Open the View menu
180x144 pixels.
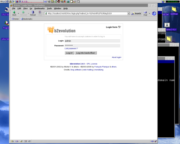[x=25, y=8]
